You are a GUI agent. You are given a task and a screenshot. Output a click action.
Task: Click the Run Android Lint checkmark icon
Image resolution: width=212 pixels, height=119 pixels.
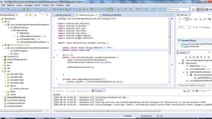33,9
